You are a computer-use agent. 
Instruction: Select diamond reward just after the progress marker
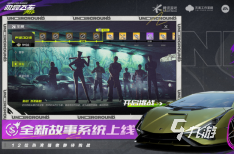[x=110, y=36]
